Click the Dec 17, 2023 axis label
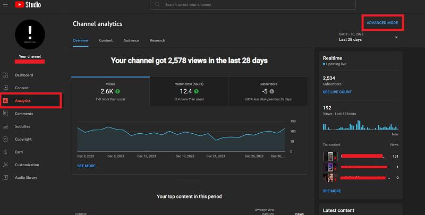 click(x=185, y=156)
